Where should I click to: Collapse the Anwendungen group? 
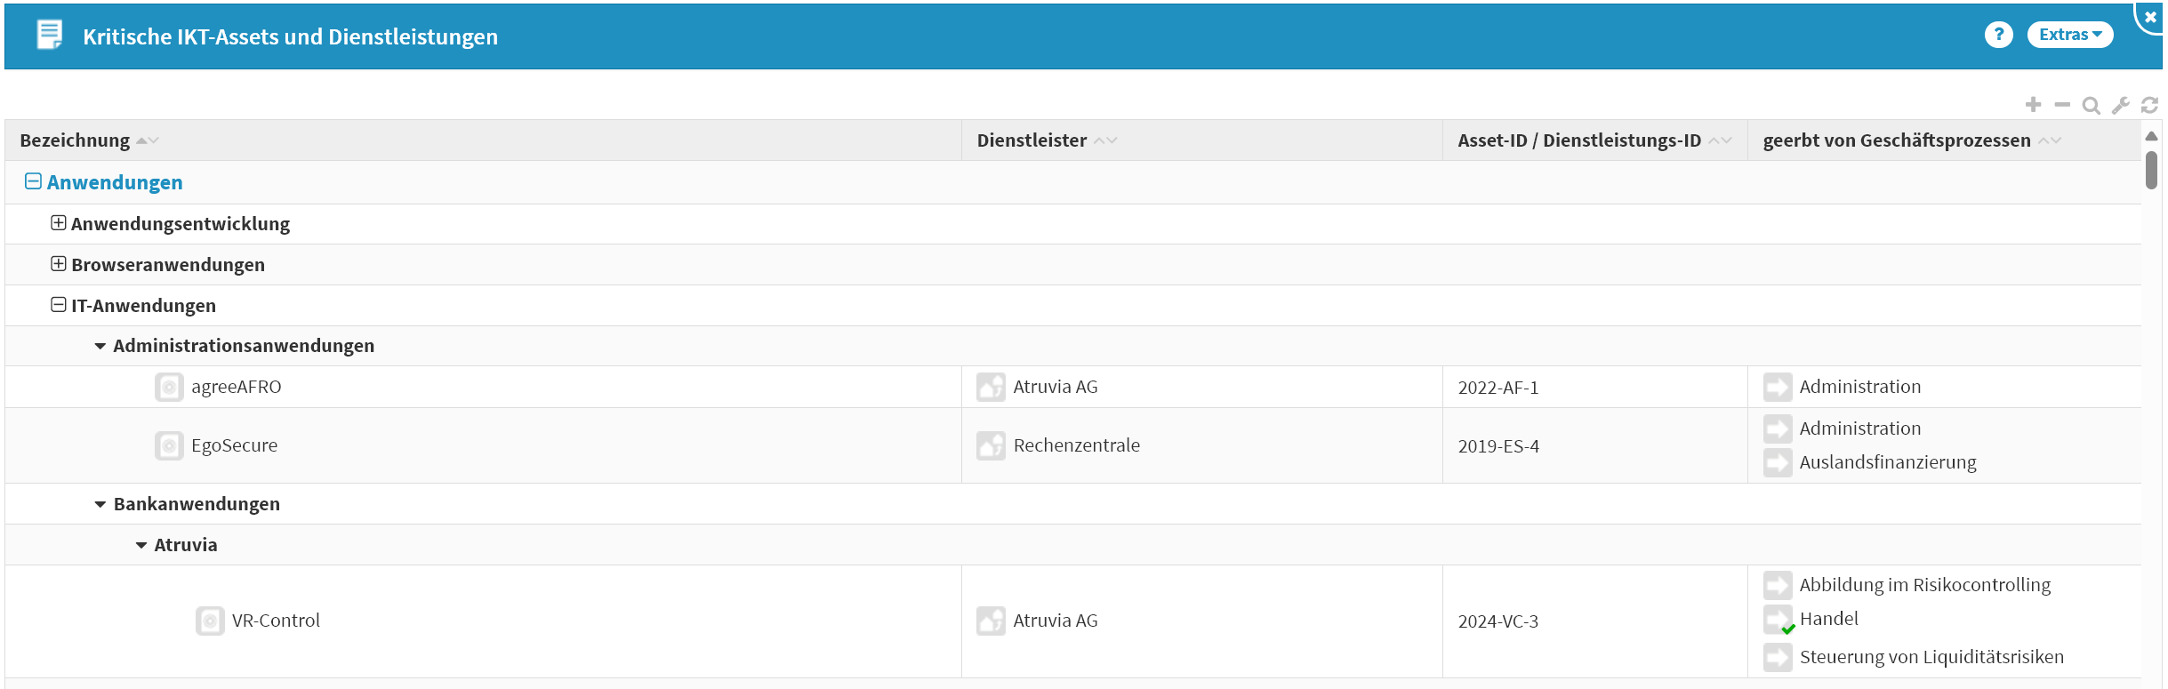click(x=33, y=181)
